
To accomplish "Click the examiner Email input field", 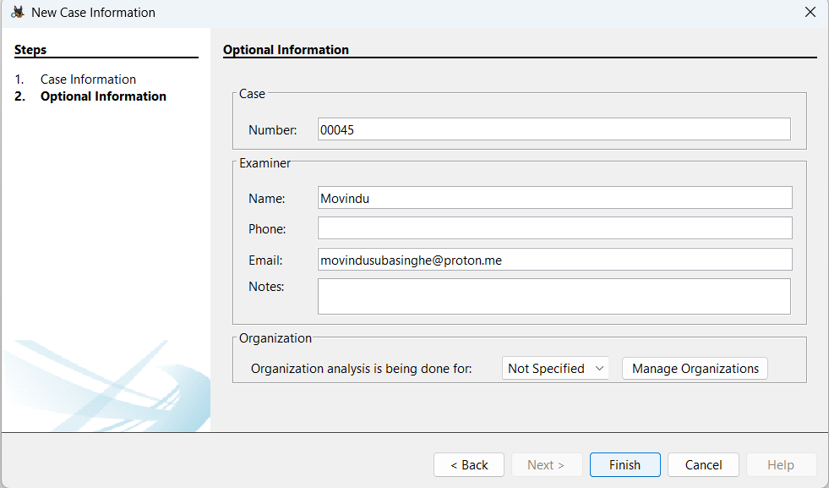I will tap(554, 260).
